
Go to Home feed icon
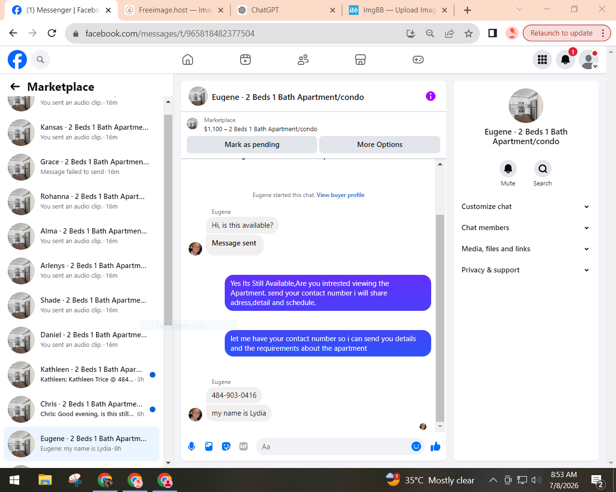[188, 60]
